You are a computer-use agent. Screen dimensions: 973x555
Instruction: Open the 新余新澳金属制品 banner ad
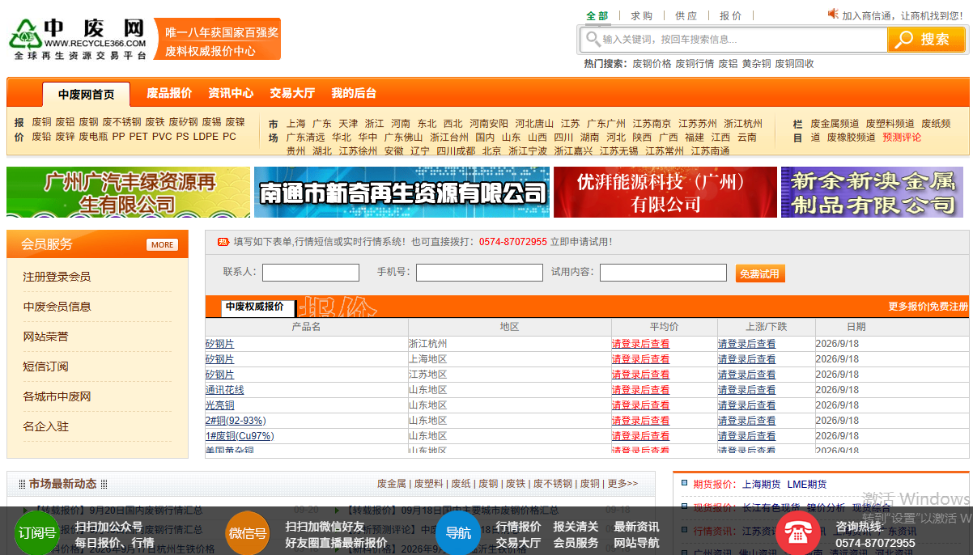click(x=872, y=192)
